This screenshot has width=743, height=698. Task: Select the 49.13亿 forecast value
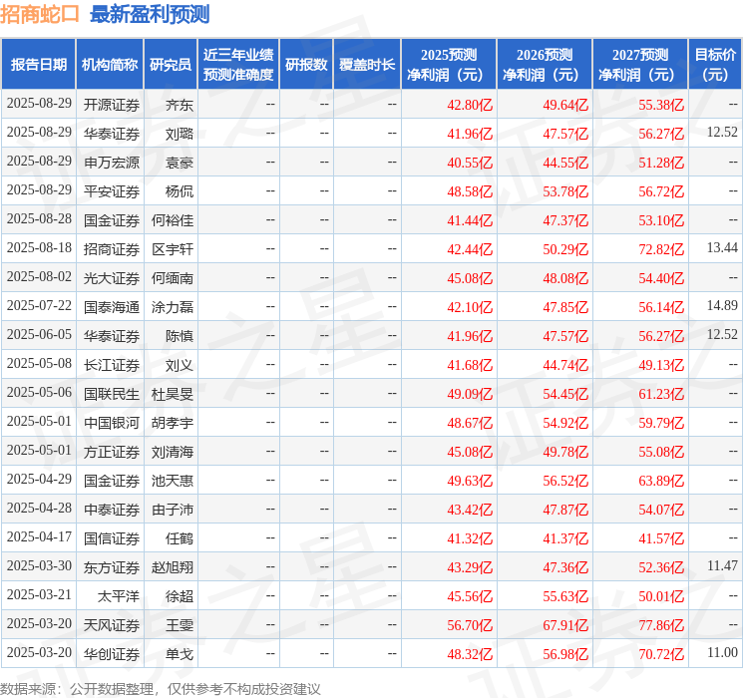click(661, 365)
